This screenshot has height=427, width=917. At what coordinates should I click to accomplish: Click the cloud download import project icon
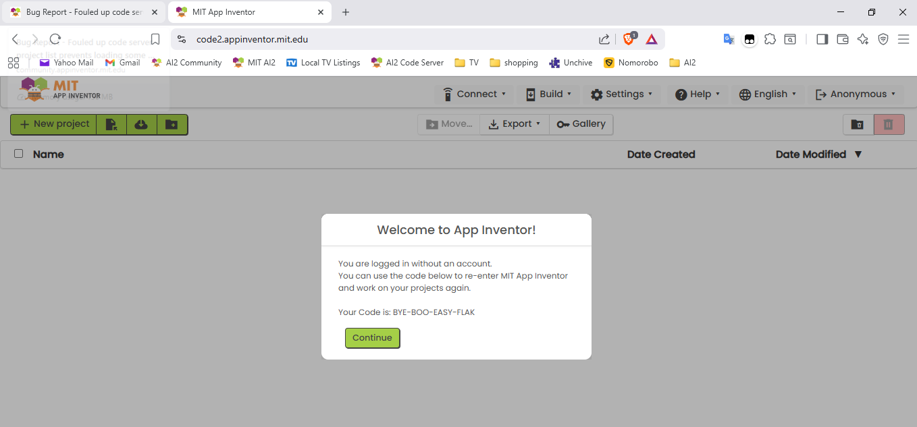[141, 124]
